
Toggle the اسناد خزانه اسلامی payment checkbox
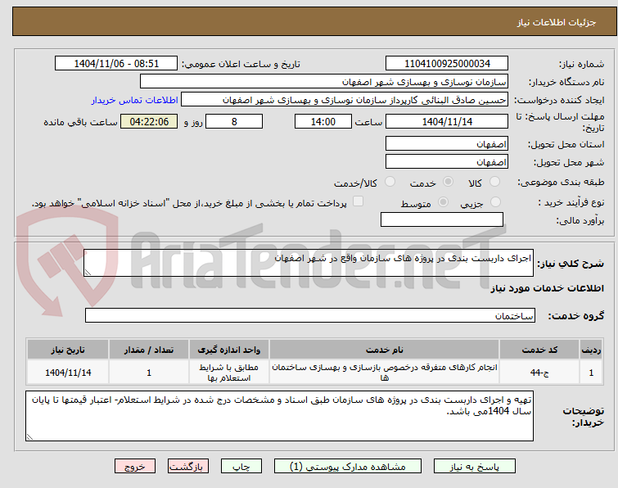coord(358,201)
